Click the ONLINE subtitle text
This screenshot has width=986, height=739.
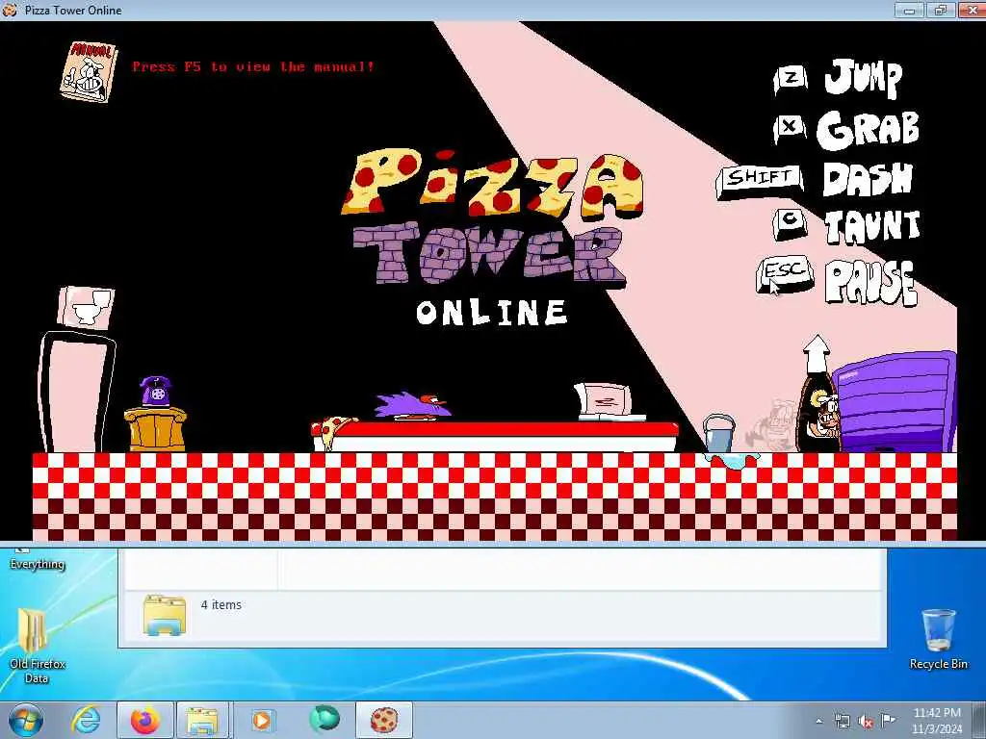[x=492, y=313]
